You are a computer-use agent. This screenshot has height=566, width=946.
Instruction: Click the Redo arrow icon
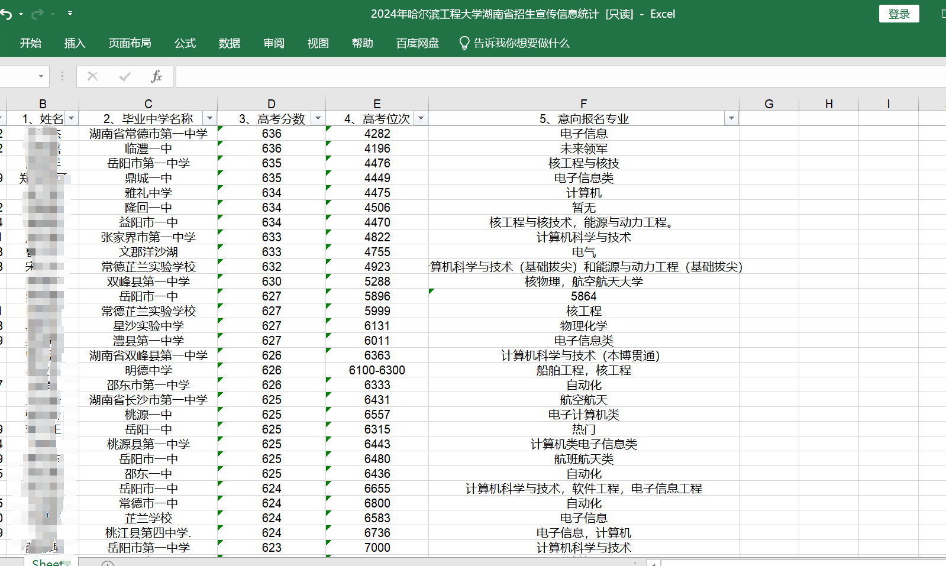click(37, 14)
